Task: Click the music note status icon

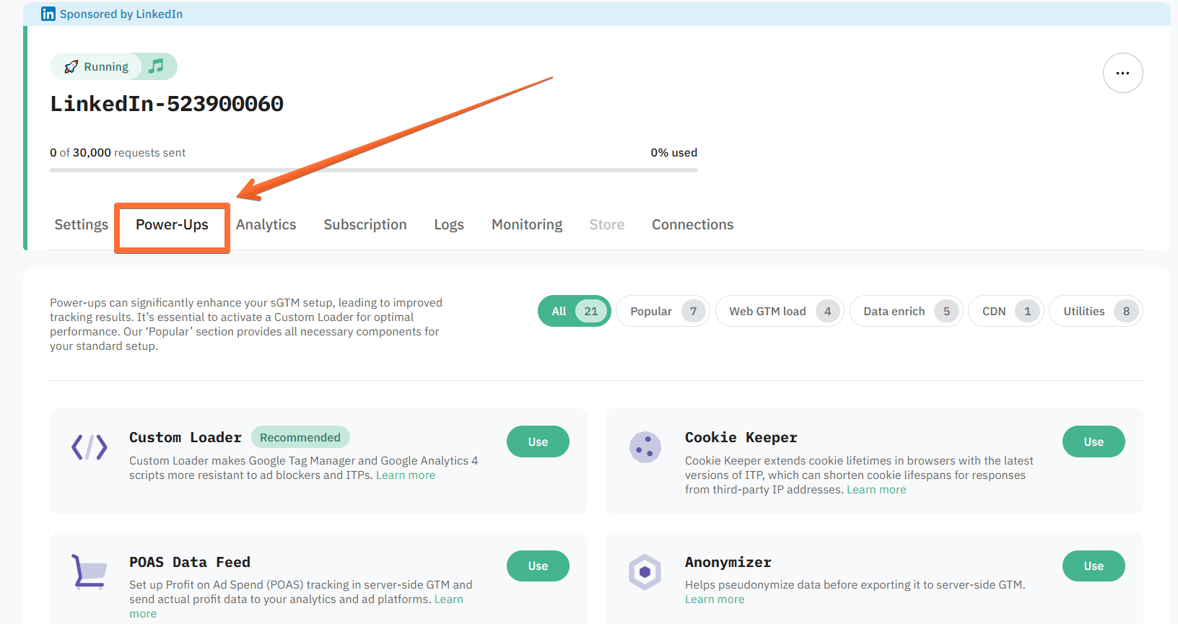Action: 156,66
